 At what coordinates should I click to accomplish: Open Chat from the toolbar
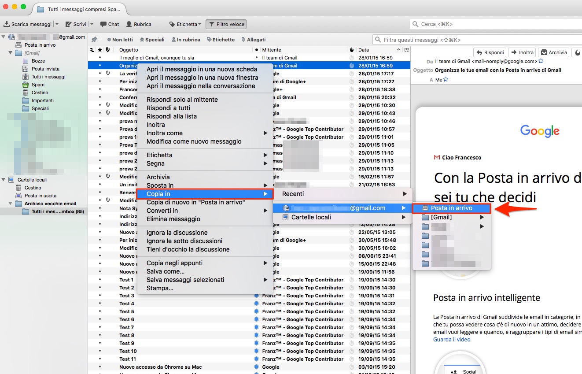tap(110, 24)
